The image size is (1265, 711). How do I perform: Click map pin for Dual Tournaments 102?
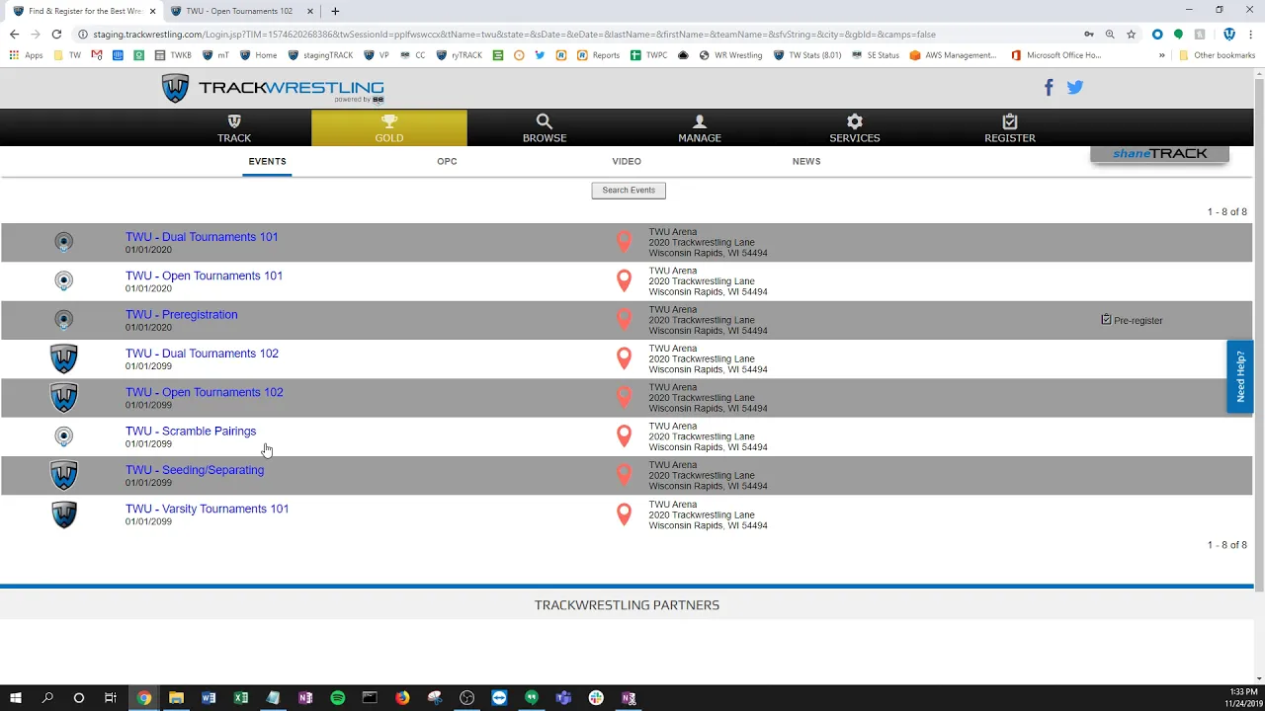(624, 358)
